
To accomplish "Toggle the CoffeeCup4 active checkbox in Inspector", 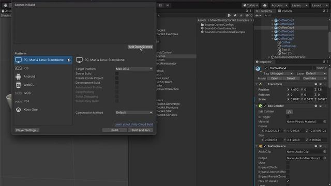I will [266, 68].
